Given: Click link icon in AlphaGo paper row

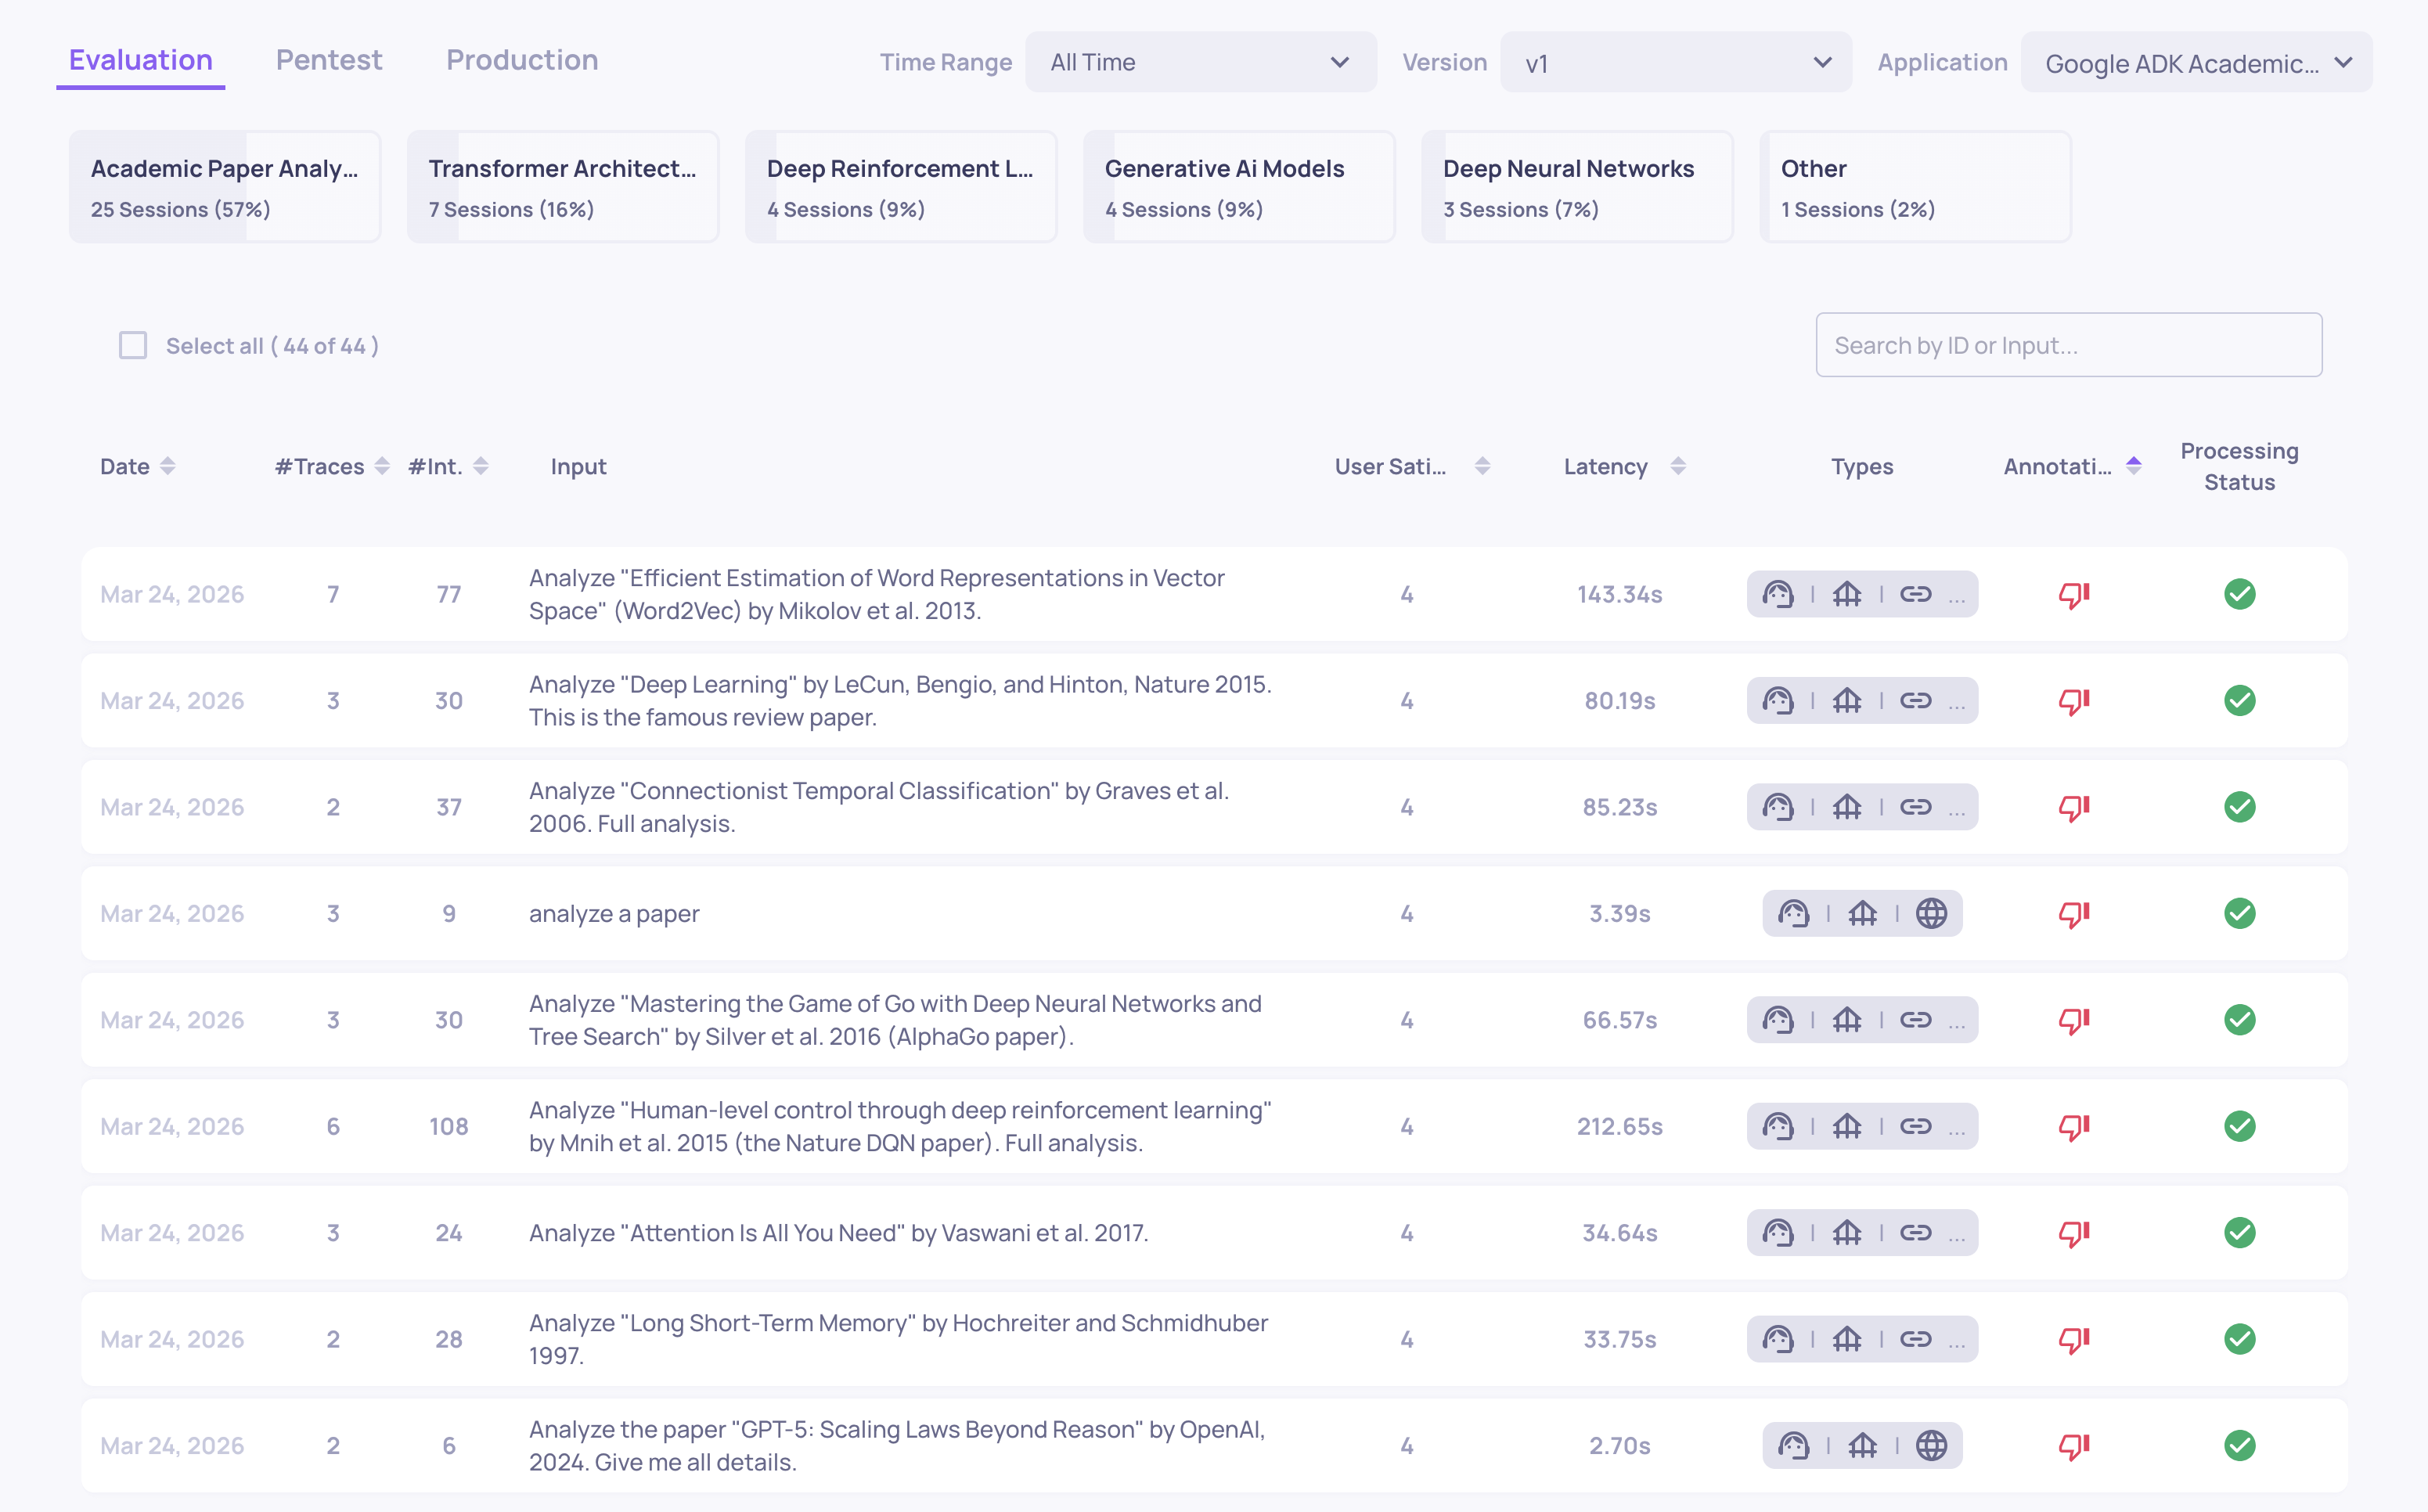Looking at the screenshot, I should tap(1915, 1020).
